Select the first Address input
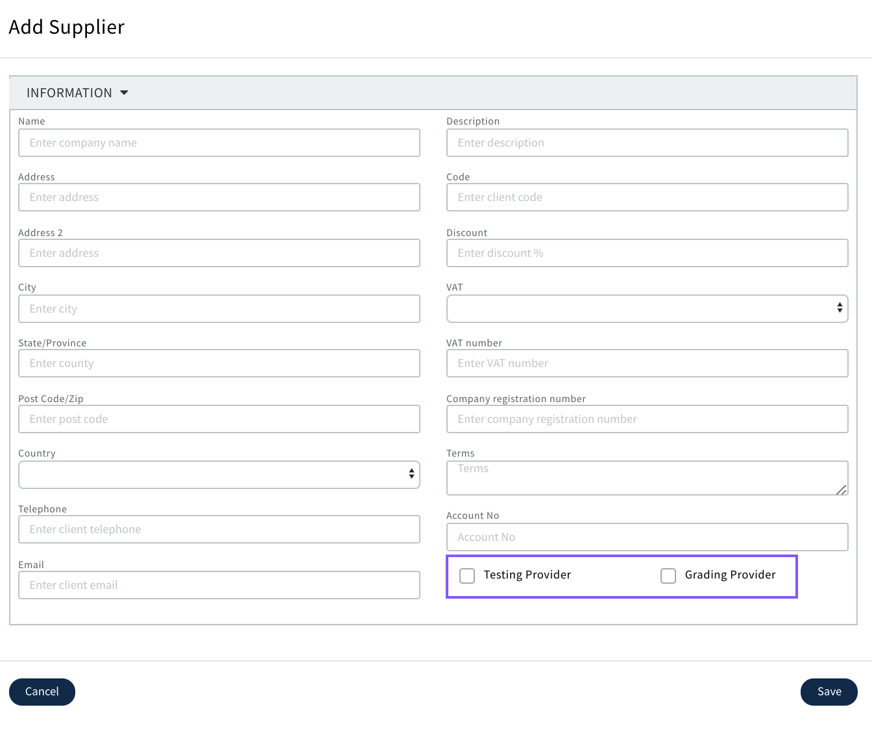The width and height of the screenshot is (872, 729). (219, 197)
